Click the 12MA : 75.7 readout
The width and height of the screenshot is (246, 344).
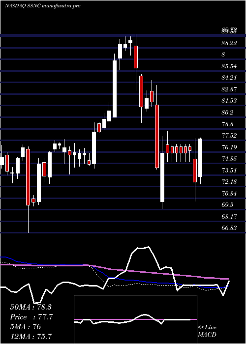31,336
